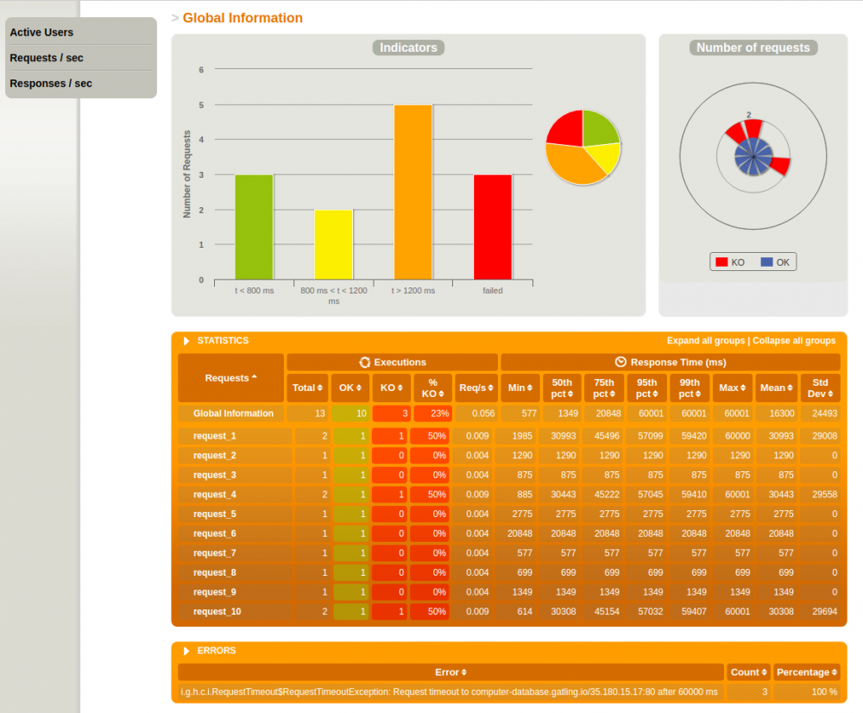This screenshot has height=713, width=863.
Task: Click the Requests column sort arrow
Action: (x=255, y=377)
